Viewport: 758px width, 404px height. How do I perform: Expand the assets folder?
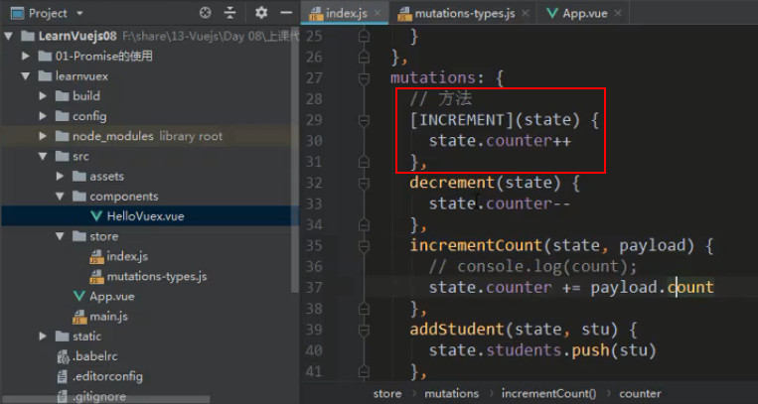[60, 177]
